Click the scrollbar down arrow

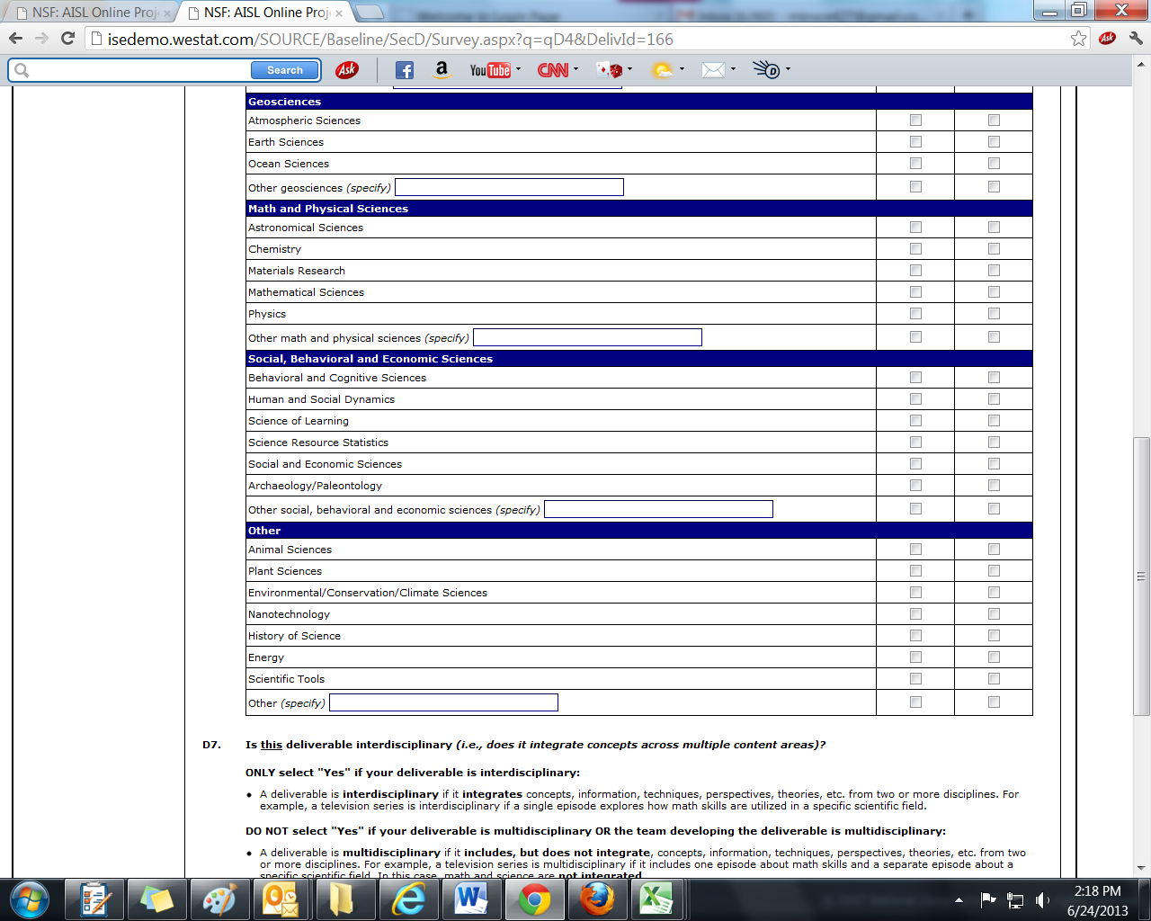pos(1141,869)
